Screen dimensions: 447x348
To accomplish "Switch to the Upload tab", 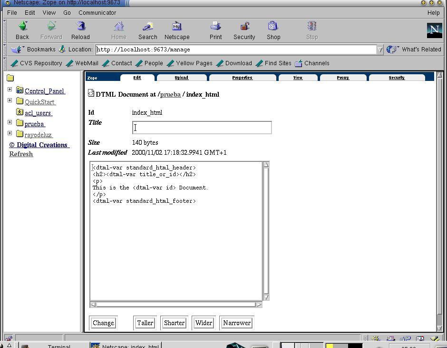I will (181, 78).
